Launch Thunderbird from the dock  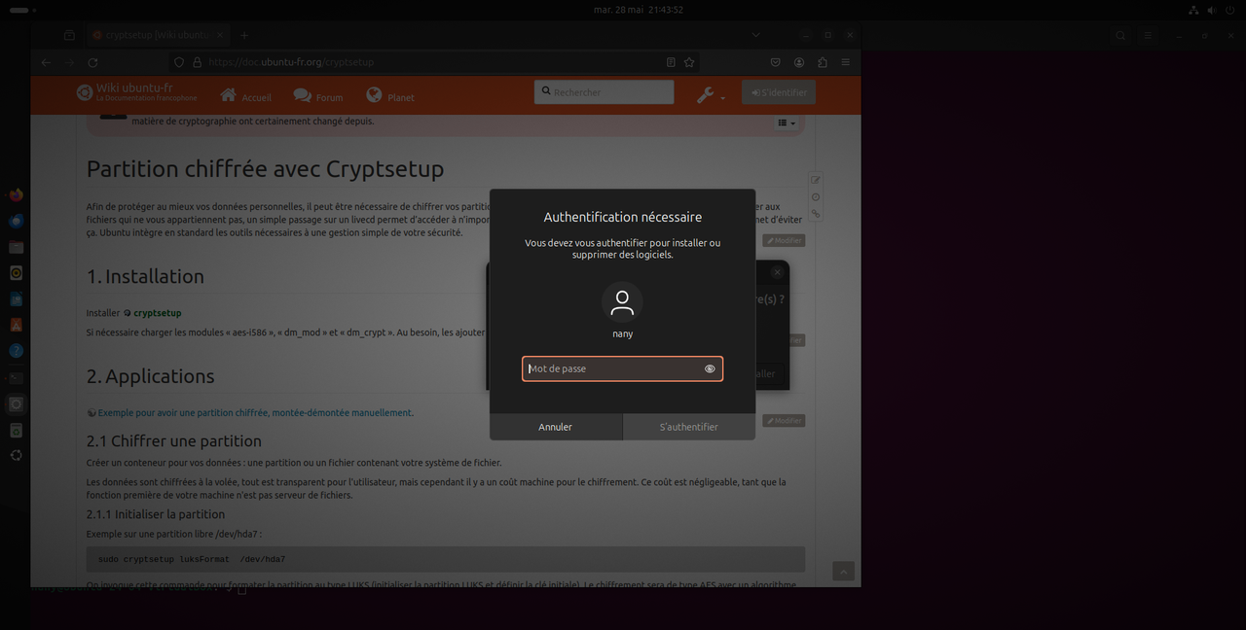16,221
